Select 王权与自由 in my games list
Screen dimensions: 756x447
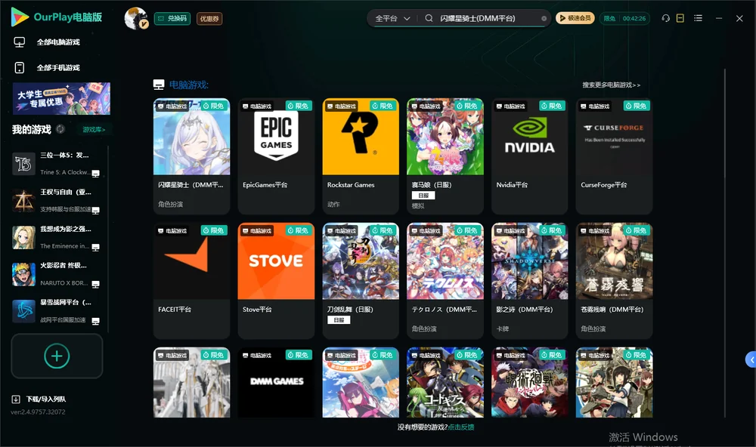click(57, 201)
